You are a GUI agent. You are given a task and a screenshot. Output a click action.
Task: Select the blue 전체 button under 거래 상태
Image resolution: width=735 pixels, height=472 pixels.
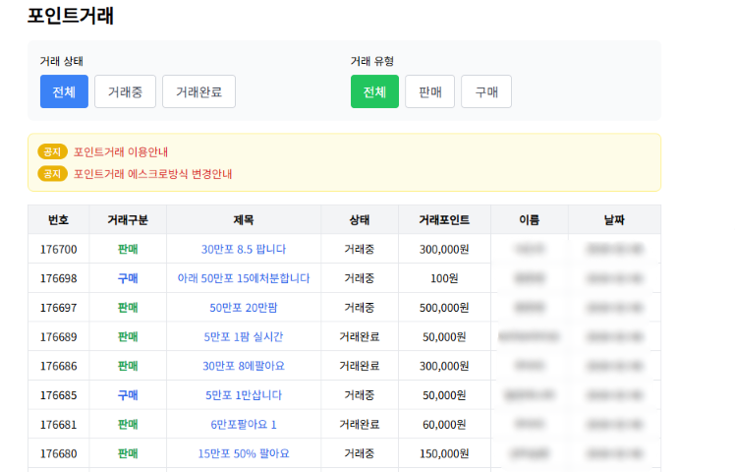pyautogui.click(x=64, y=91)
